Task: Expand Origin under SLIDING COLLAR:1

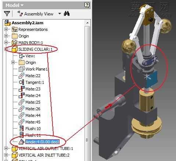Action: (13, 62)
